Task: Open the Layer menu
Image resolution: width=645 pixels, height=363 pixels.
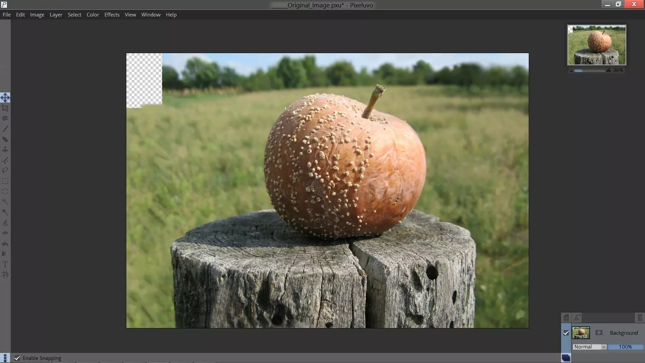Action: tap(56, 15)
